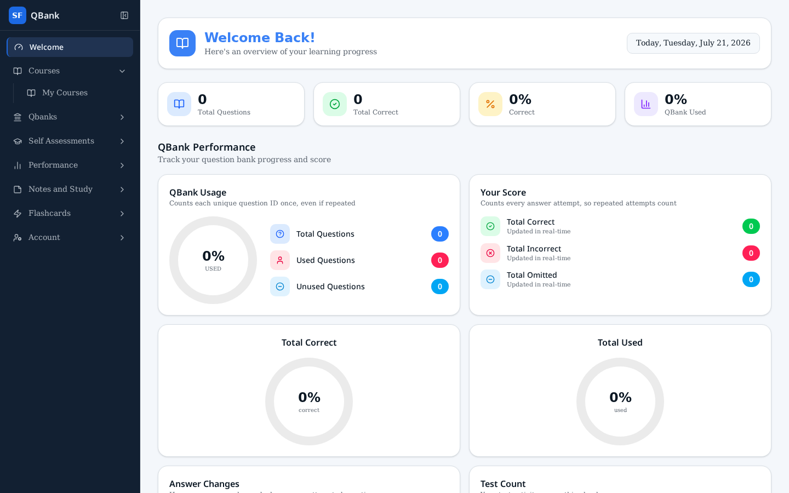Click the Your Score card title

(x=503, y=192)
